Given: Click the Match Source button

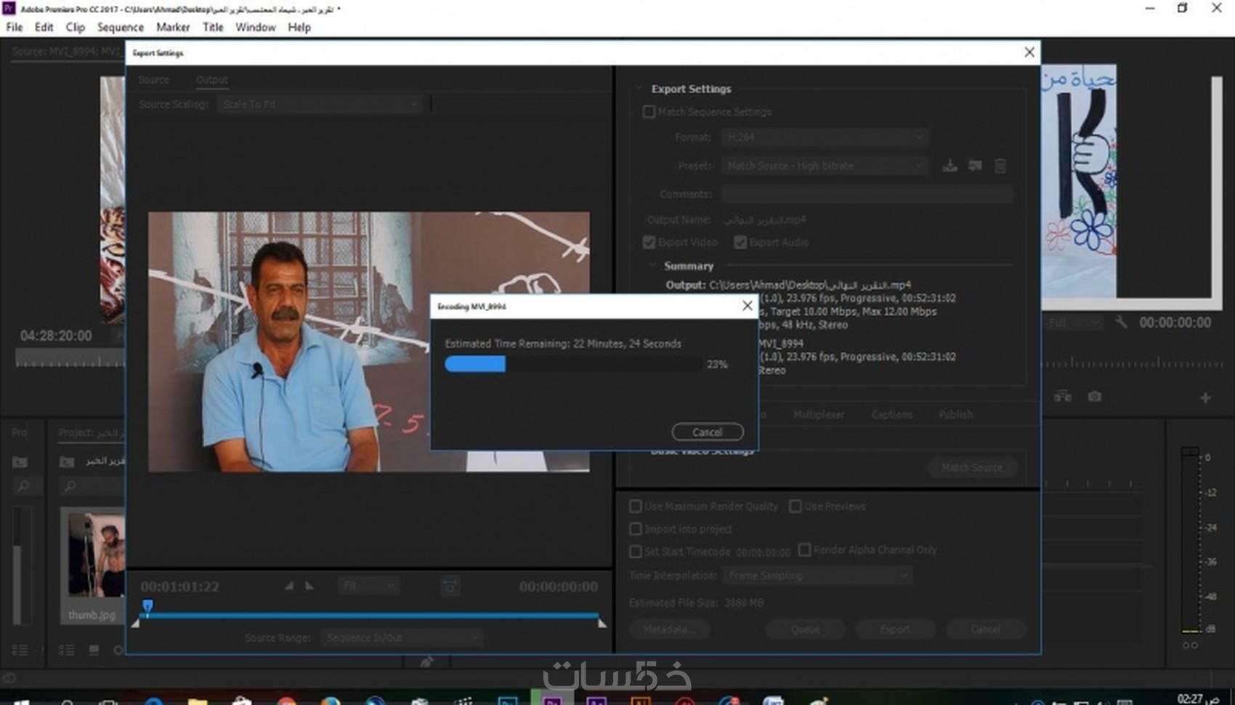Looking at the screenshot, I should click(x=972, y=467).
